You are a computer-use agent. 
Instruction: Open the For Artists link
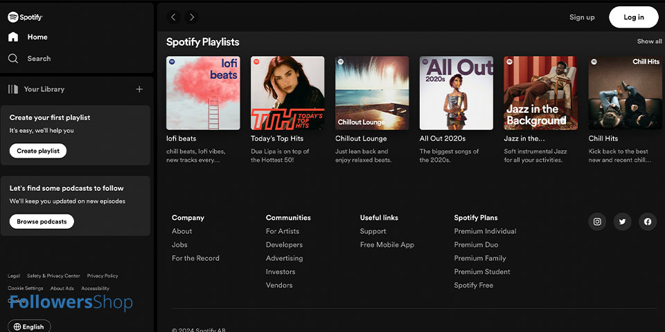[x=283, y=231]
